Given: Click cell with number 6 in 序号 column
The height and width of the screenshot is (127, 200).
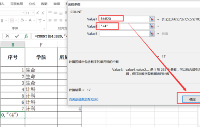Looking at the screenshot, I should 13,102.
